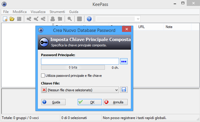Clear key file with the red X icon

coord(44,90)
